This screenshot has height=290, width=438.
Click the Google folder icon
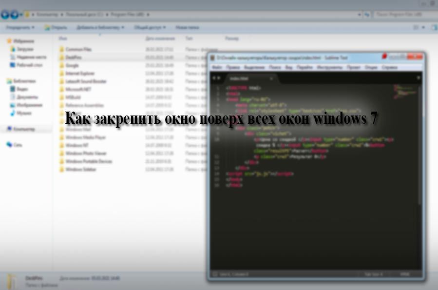[x=62, y=65]
